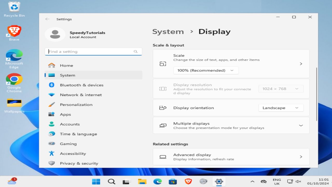The height and width of the screenshot is (187, 332).
Task: Click the Accessibility figure icon
Action: coord(52,153)
